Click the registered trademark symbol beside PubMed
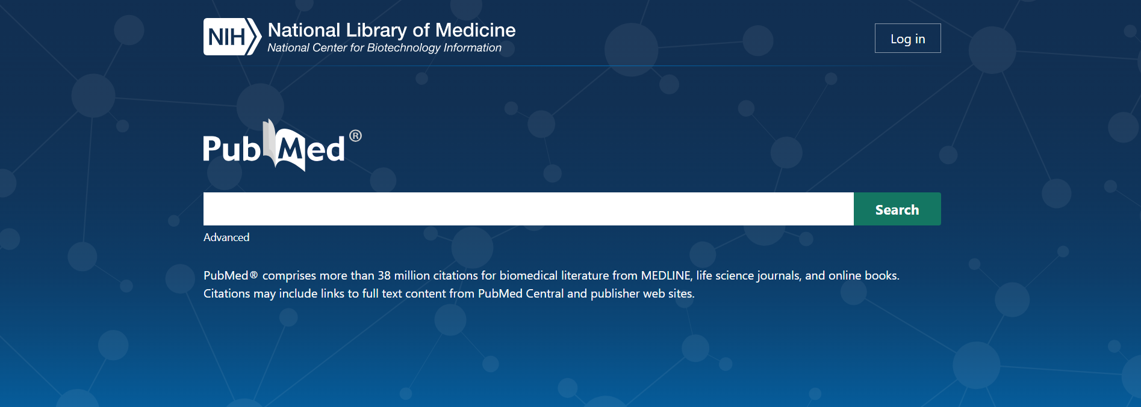1141x407 pixels. [x=356, y=136]
